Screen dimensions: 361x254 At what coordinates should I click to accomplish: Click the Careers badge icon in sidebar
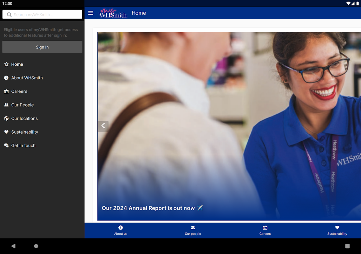[x=6, y=91]
